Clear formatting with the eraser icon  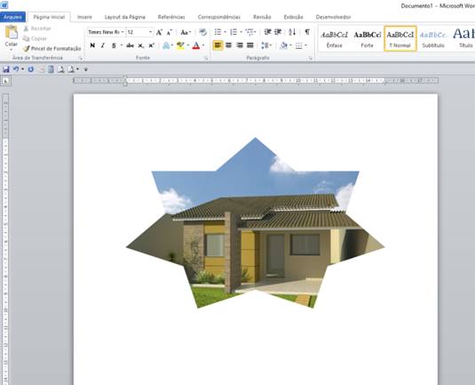click(x=202, y=32)
